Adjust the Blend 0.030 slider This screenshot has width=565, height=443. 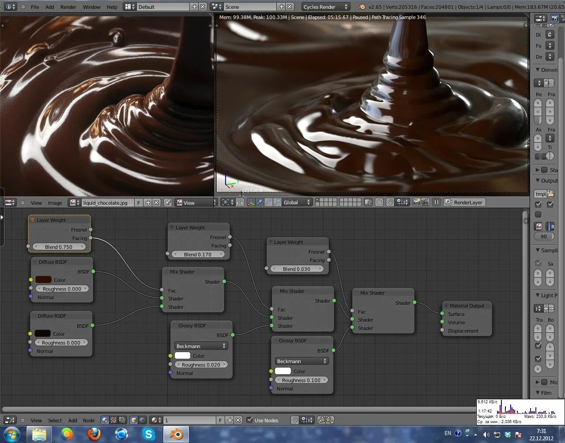297,269
